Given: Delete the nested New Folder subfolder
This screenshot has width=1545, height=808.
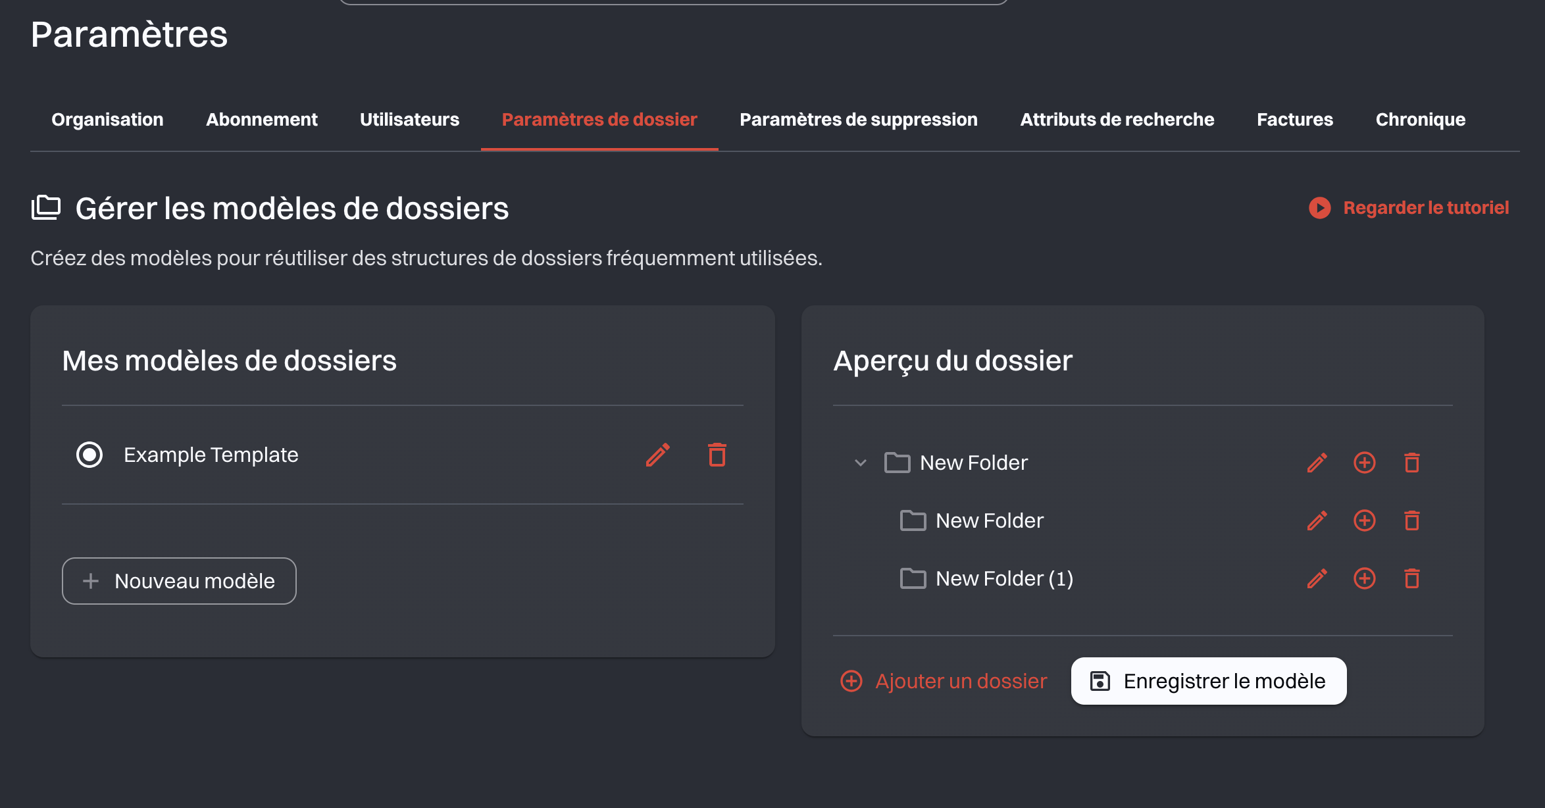Looking at the screenshot, I should click(1411, 520).
